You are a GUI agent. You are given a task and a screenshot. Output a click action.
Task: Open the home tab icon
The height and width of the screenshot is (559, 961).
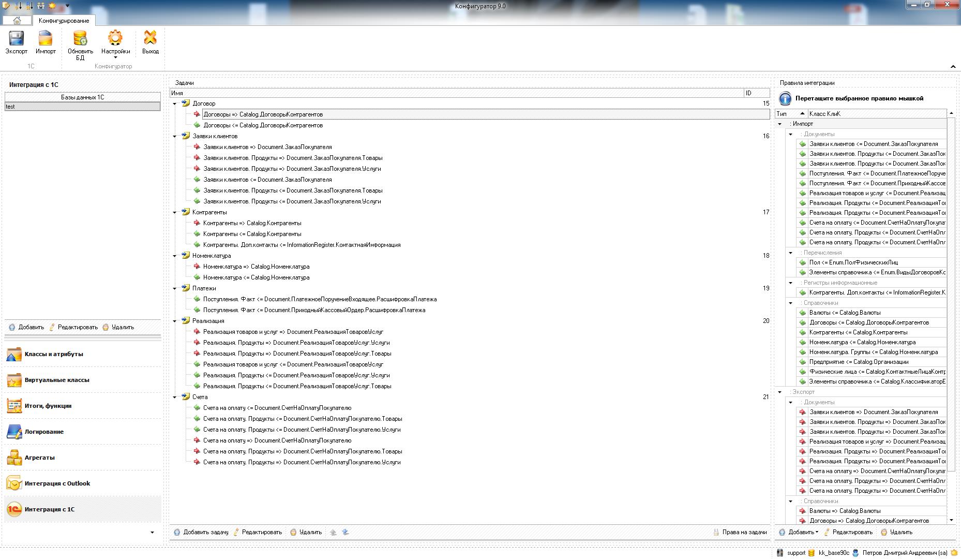point(17,20)
